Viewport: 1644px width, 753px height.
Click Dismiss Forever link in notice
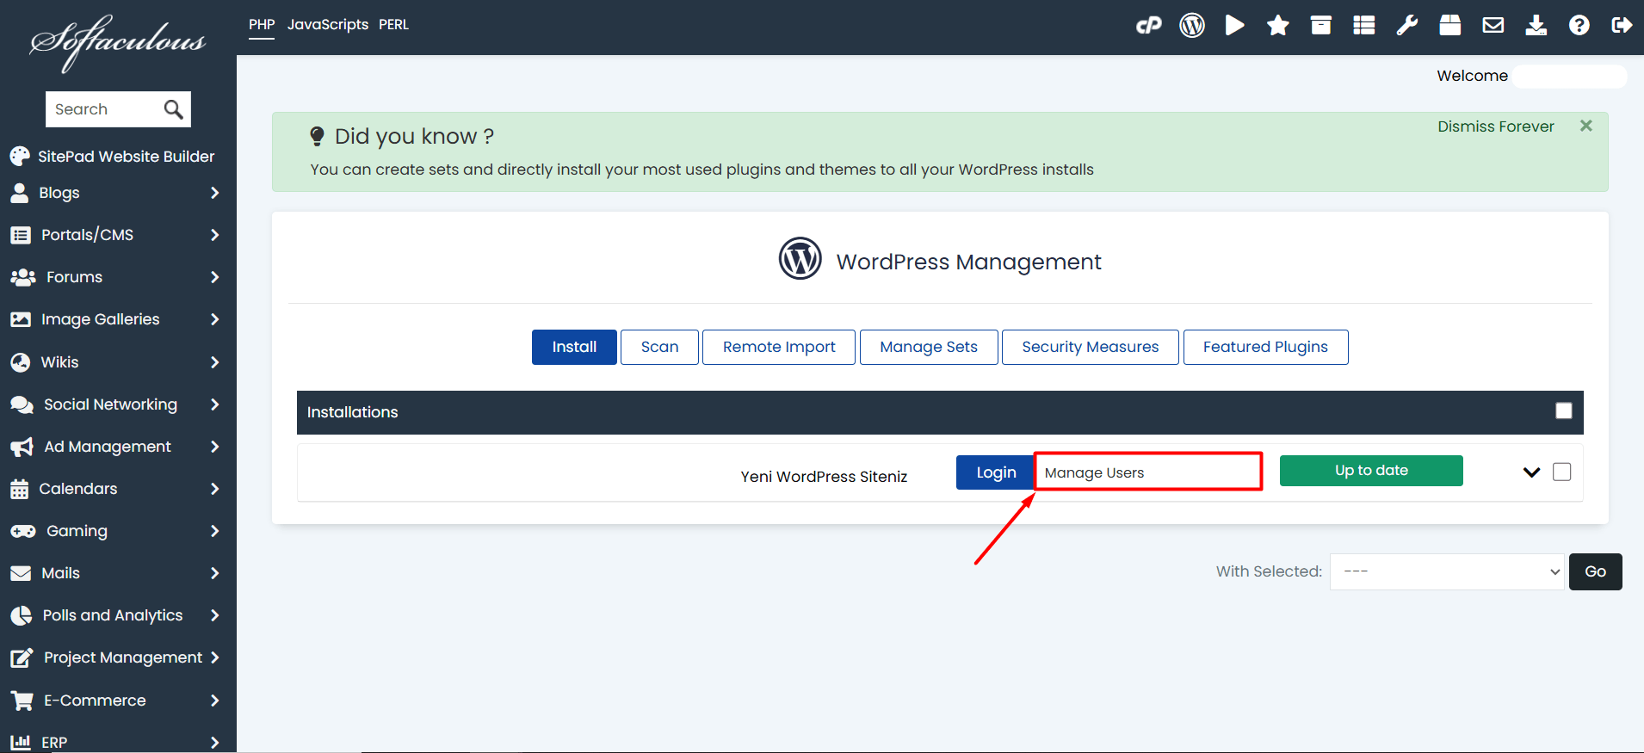[1495, 127]
